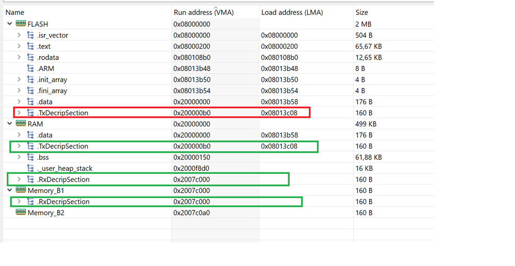This screenshot has width=515, height=266.
Task: Click .RxDecripSection icon under Memory_B1
Action: pos(30,202)
